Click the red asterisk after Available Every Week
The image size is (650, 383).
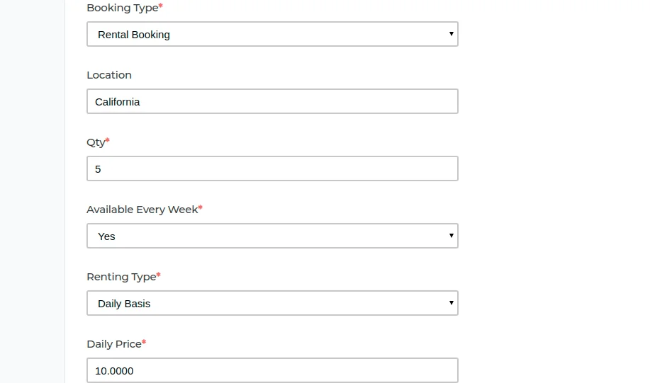[200, 207]
